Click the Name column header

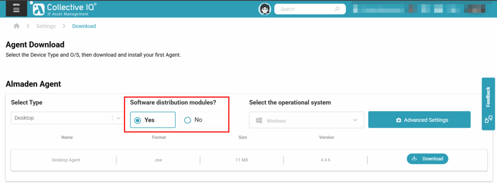67,137
